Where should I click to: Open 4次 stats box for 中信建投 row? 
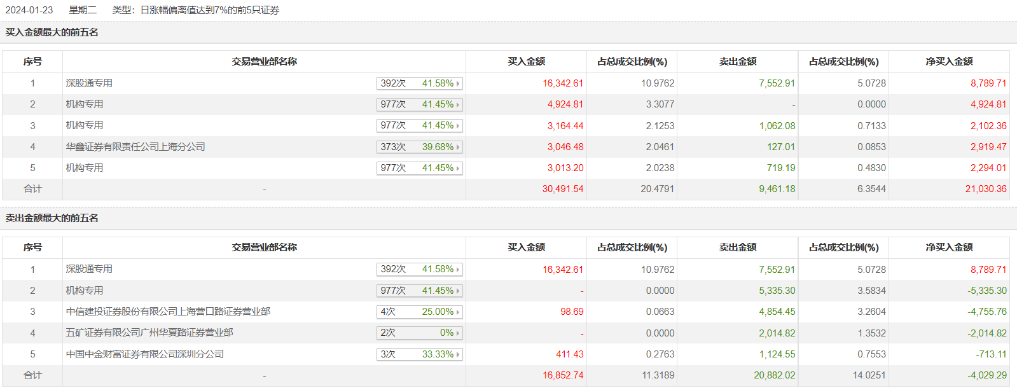click(x=419, y=312)
